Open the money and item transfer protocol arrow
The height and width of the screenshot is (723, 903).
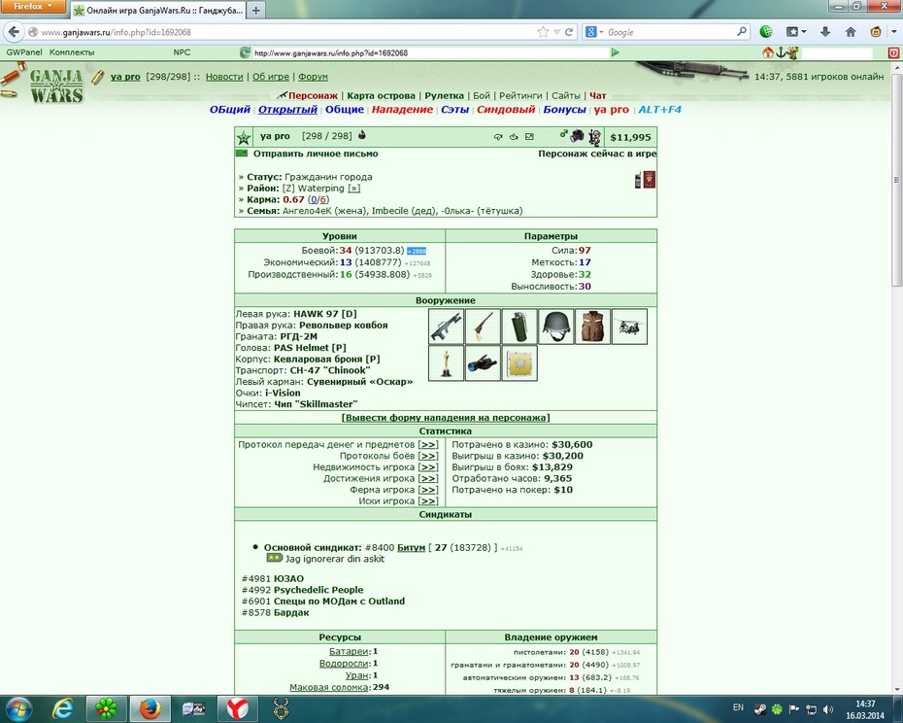pos(428,444)
